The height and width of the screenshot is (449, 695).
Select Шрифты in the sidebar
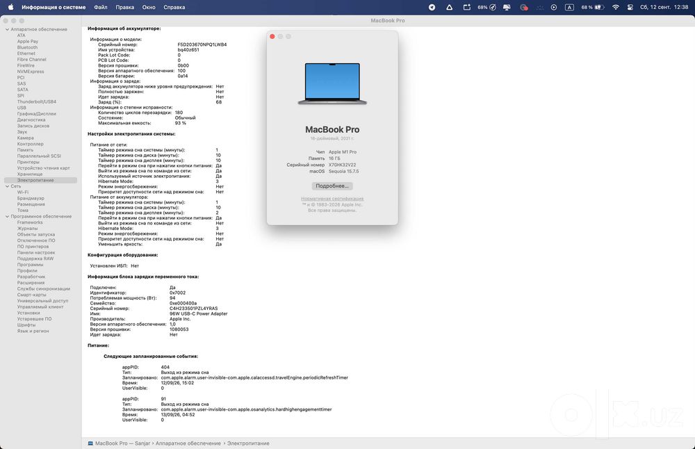tap(26, 325)
